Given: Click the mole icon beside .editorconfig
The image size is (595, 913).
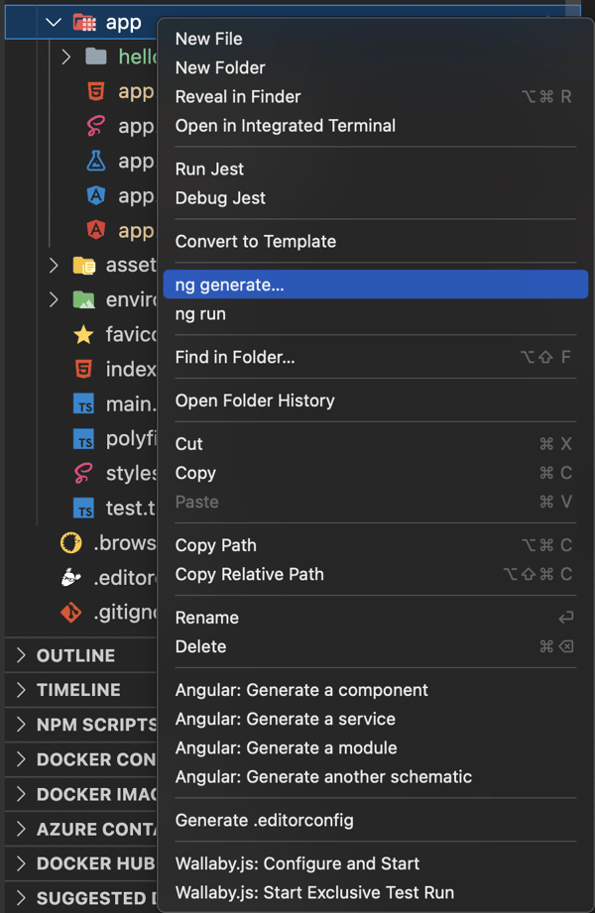Looking at the screenshot, I should click(x=69, y=577).
